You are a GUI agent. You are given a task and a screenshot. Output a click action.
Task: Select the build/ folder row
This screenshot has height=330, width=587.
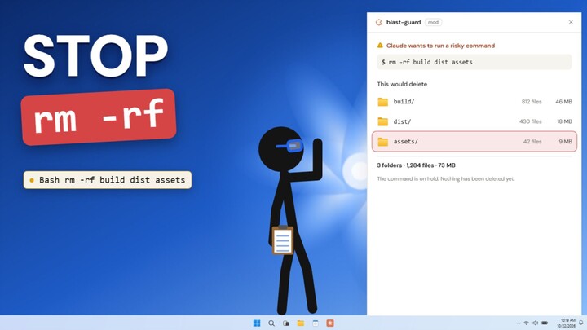tap(474, 101)
